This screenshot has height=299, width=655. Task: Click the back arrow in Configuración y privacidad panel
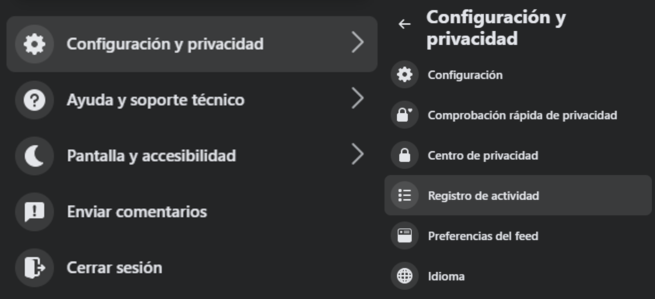(x=404, y=24)
